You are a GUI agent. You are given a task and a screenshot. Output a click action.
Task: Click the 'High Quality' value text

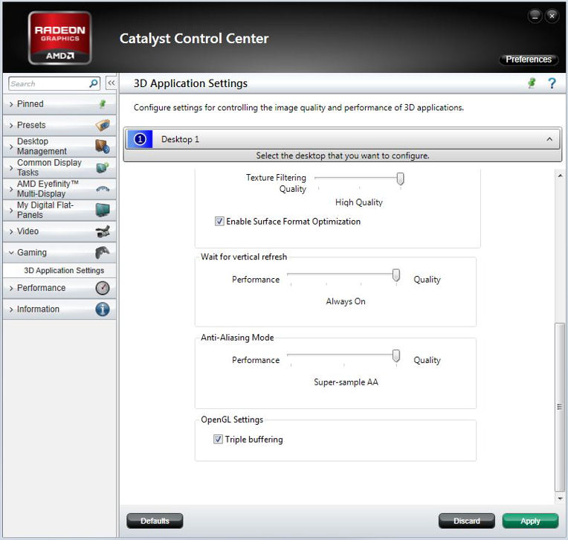(358, 202)
